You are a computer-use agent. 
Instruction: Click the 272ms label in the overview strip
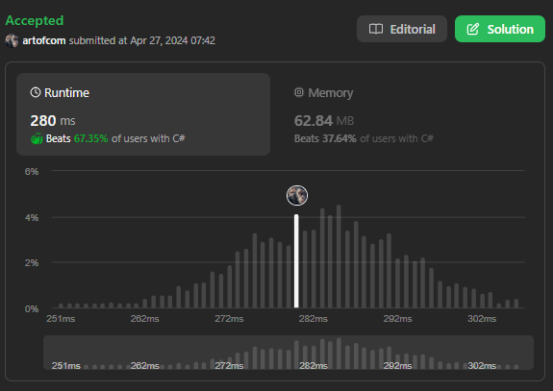tap(229, 366)
